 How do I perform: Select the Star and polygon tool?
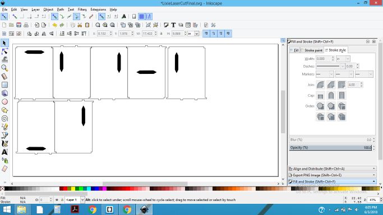tap(4, 110)
